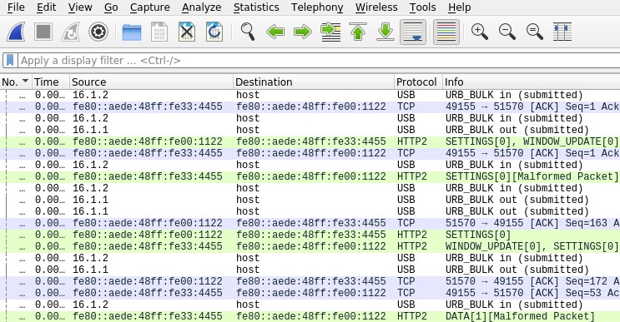The width and height of the screenshot is (620, 322).
Task: Open a capture file with the folder icon
Action: [132, 32]
